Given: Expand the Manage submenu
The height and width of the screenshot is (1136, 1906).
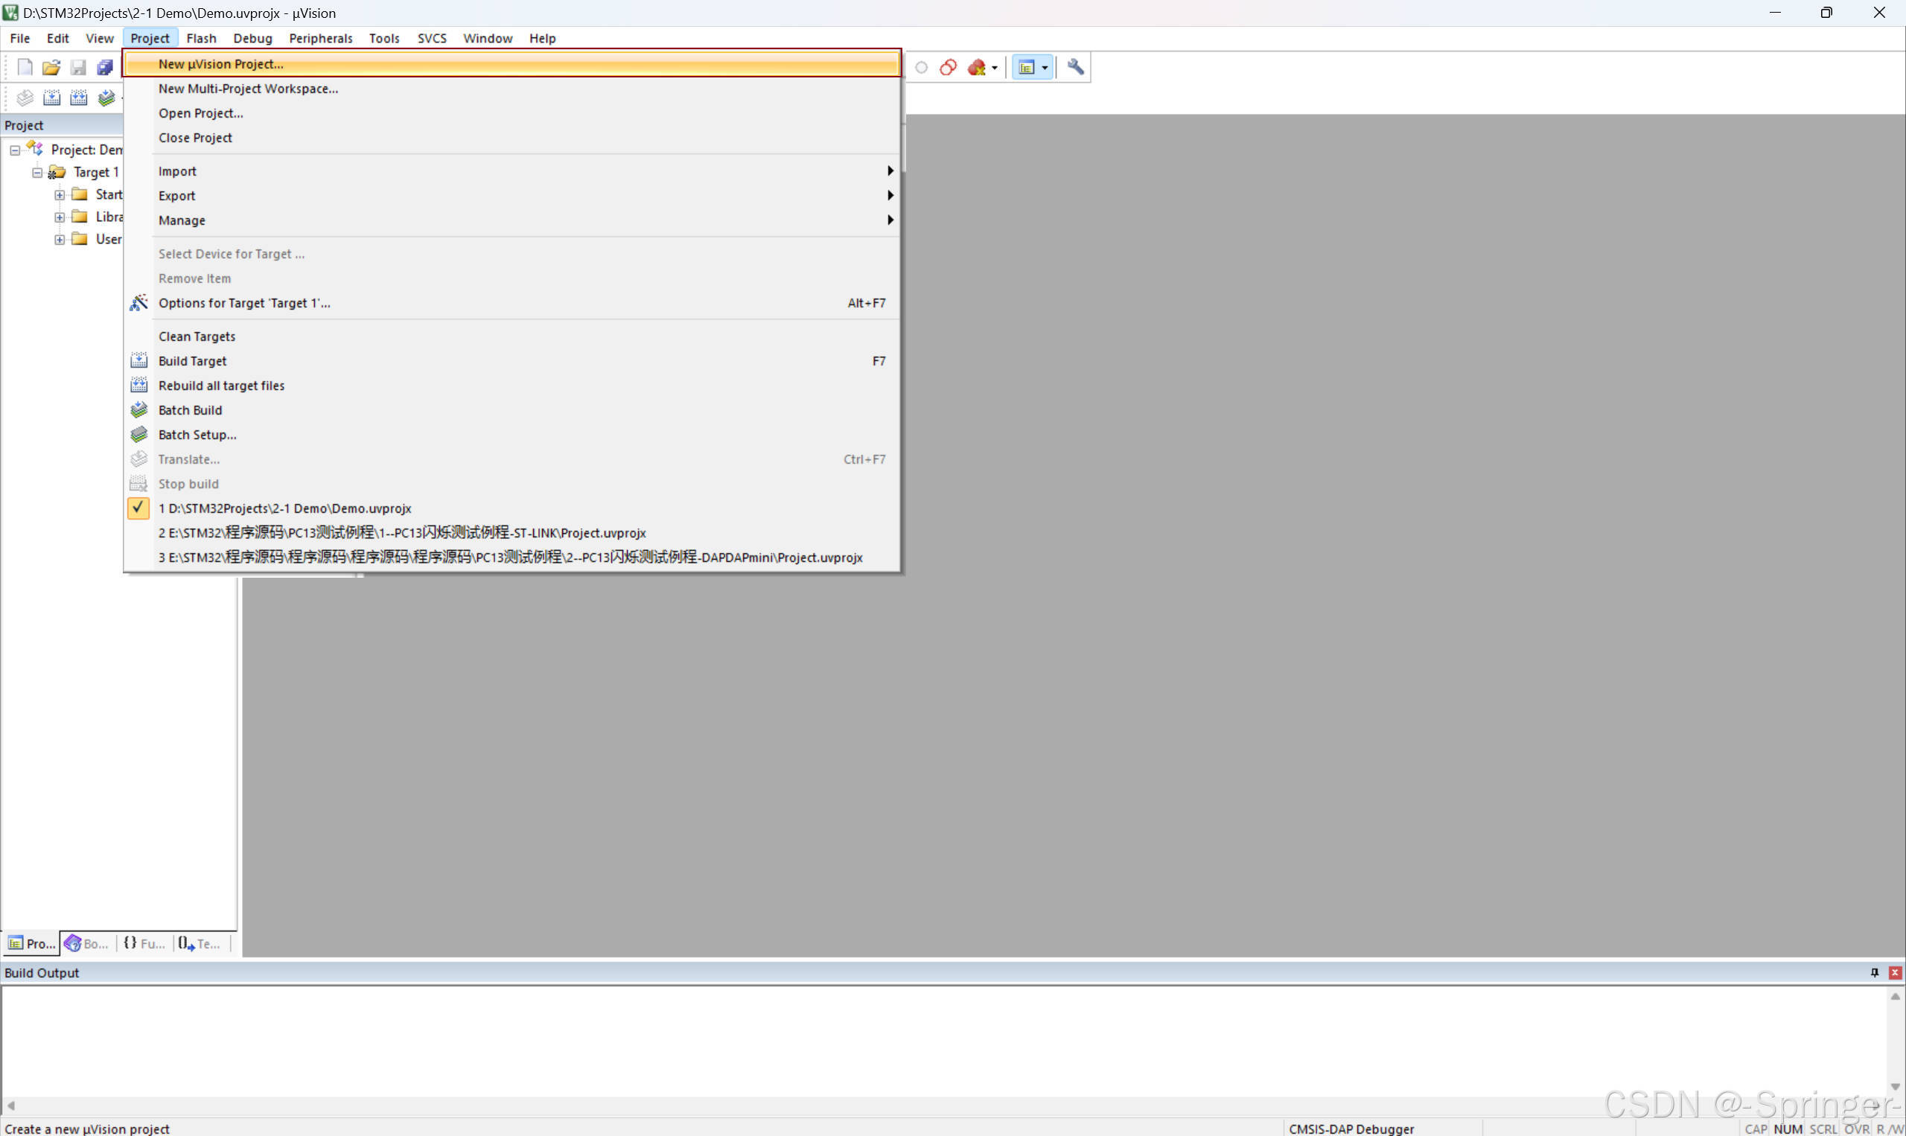Looking at the screenshot, I should tap(182, 220).
